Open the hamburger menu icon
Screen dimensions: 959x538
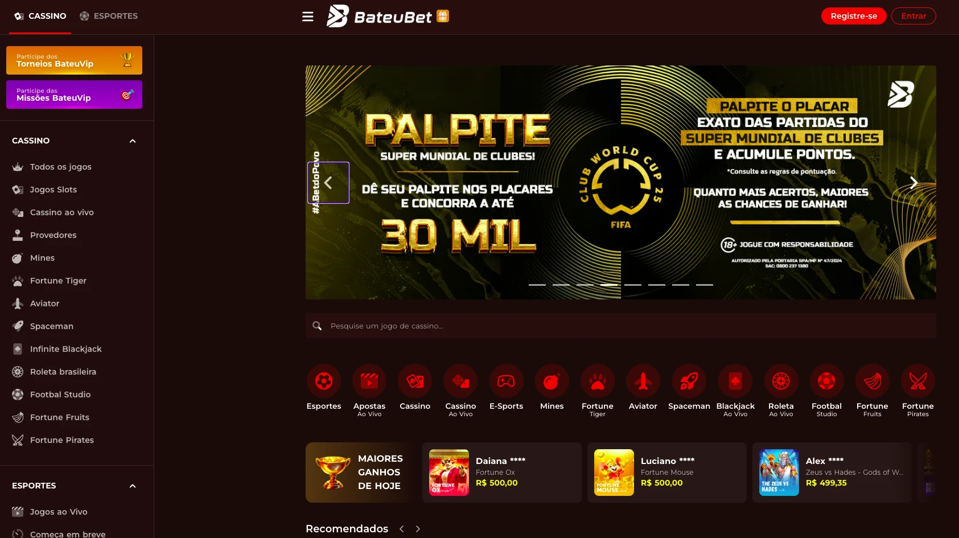coord(308,17)
